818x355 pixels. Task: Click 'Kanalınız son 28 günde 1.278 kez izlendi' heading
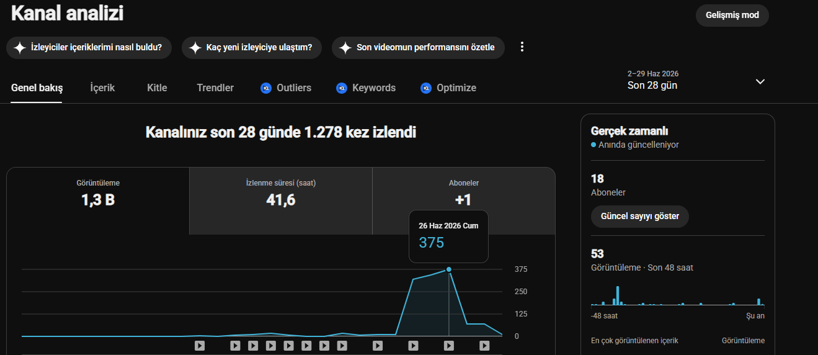click(281, 132)
